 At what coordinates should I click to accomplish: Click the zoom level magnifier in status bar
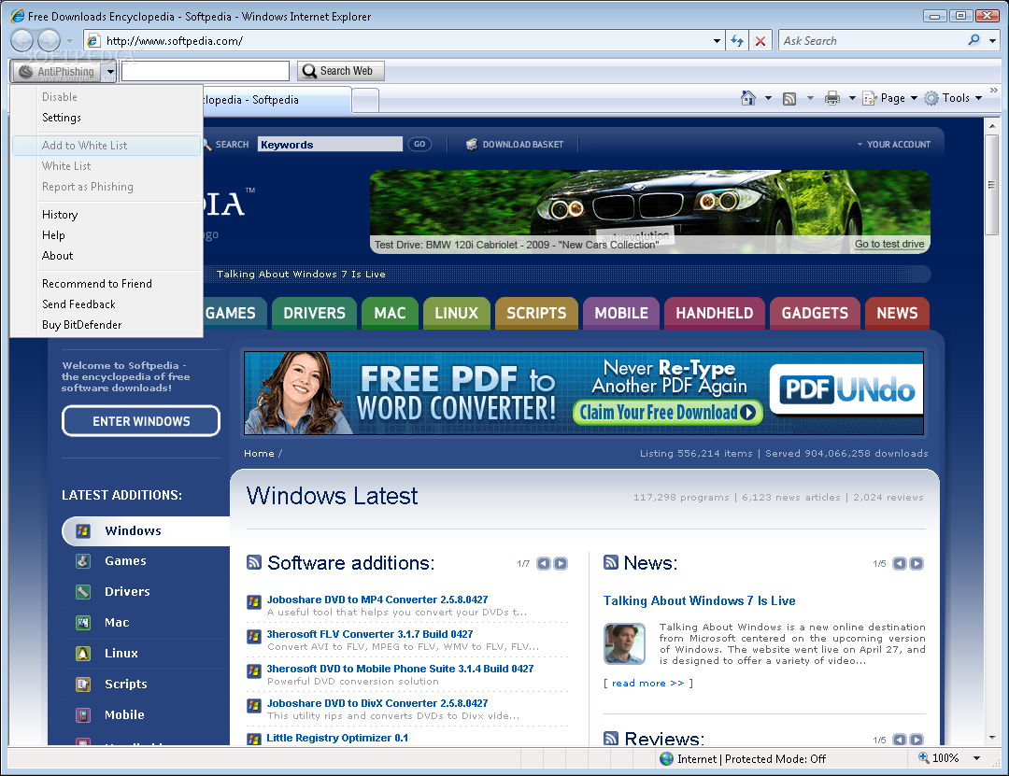pyautogui.click(x=923, y=758)
